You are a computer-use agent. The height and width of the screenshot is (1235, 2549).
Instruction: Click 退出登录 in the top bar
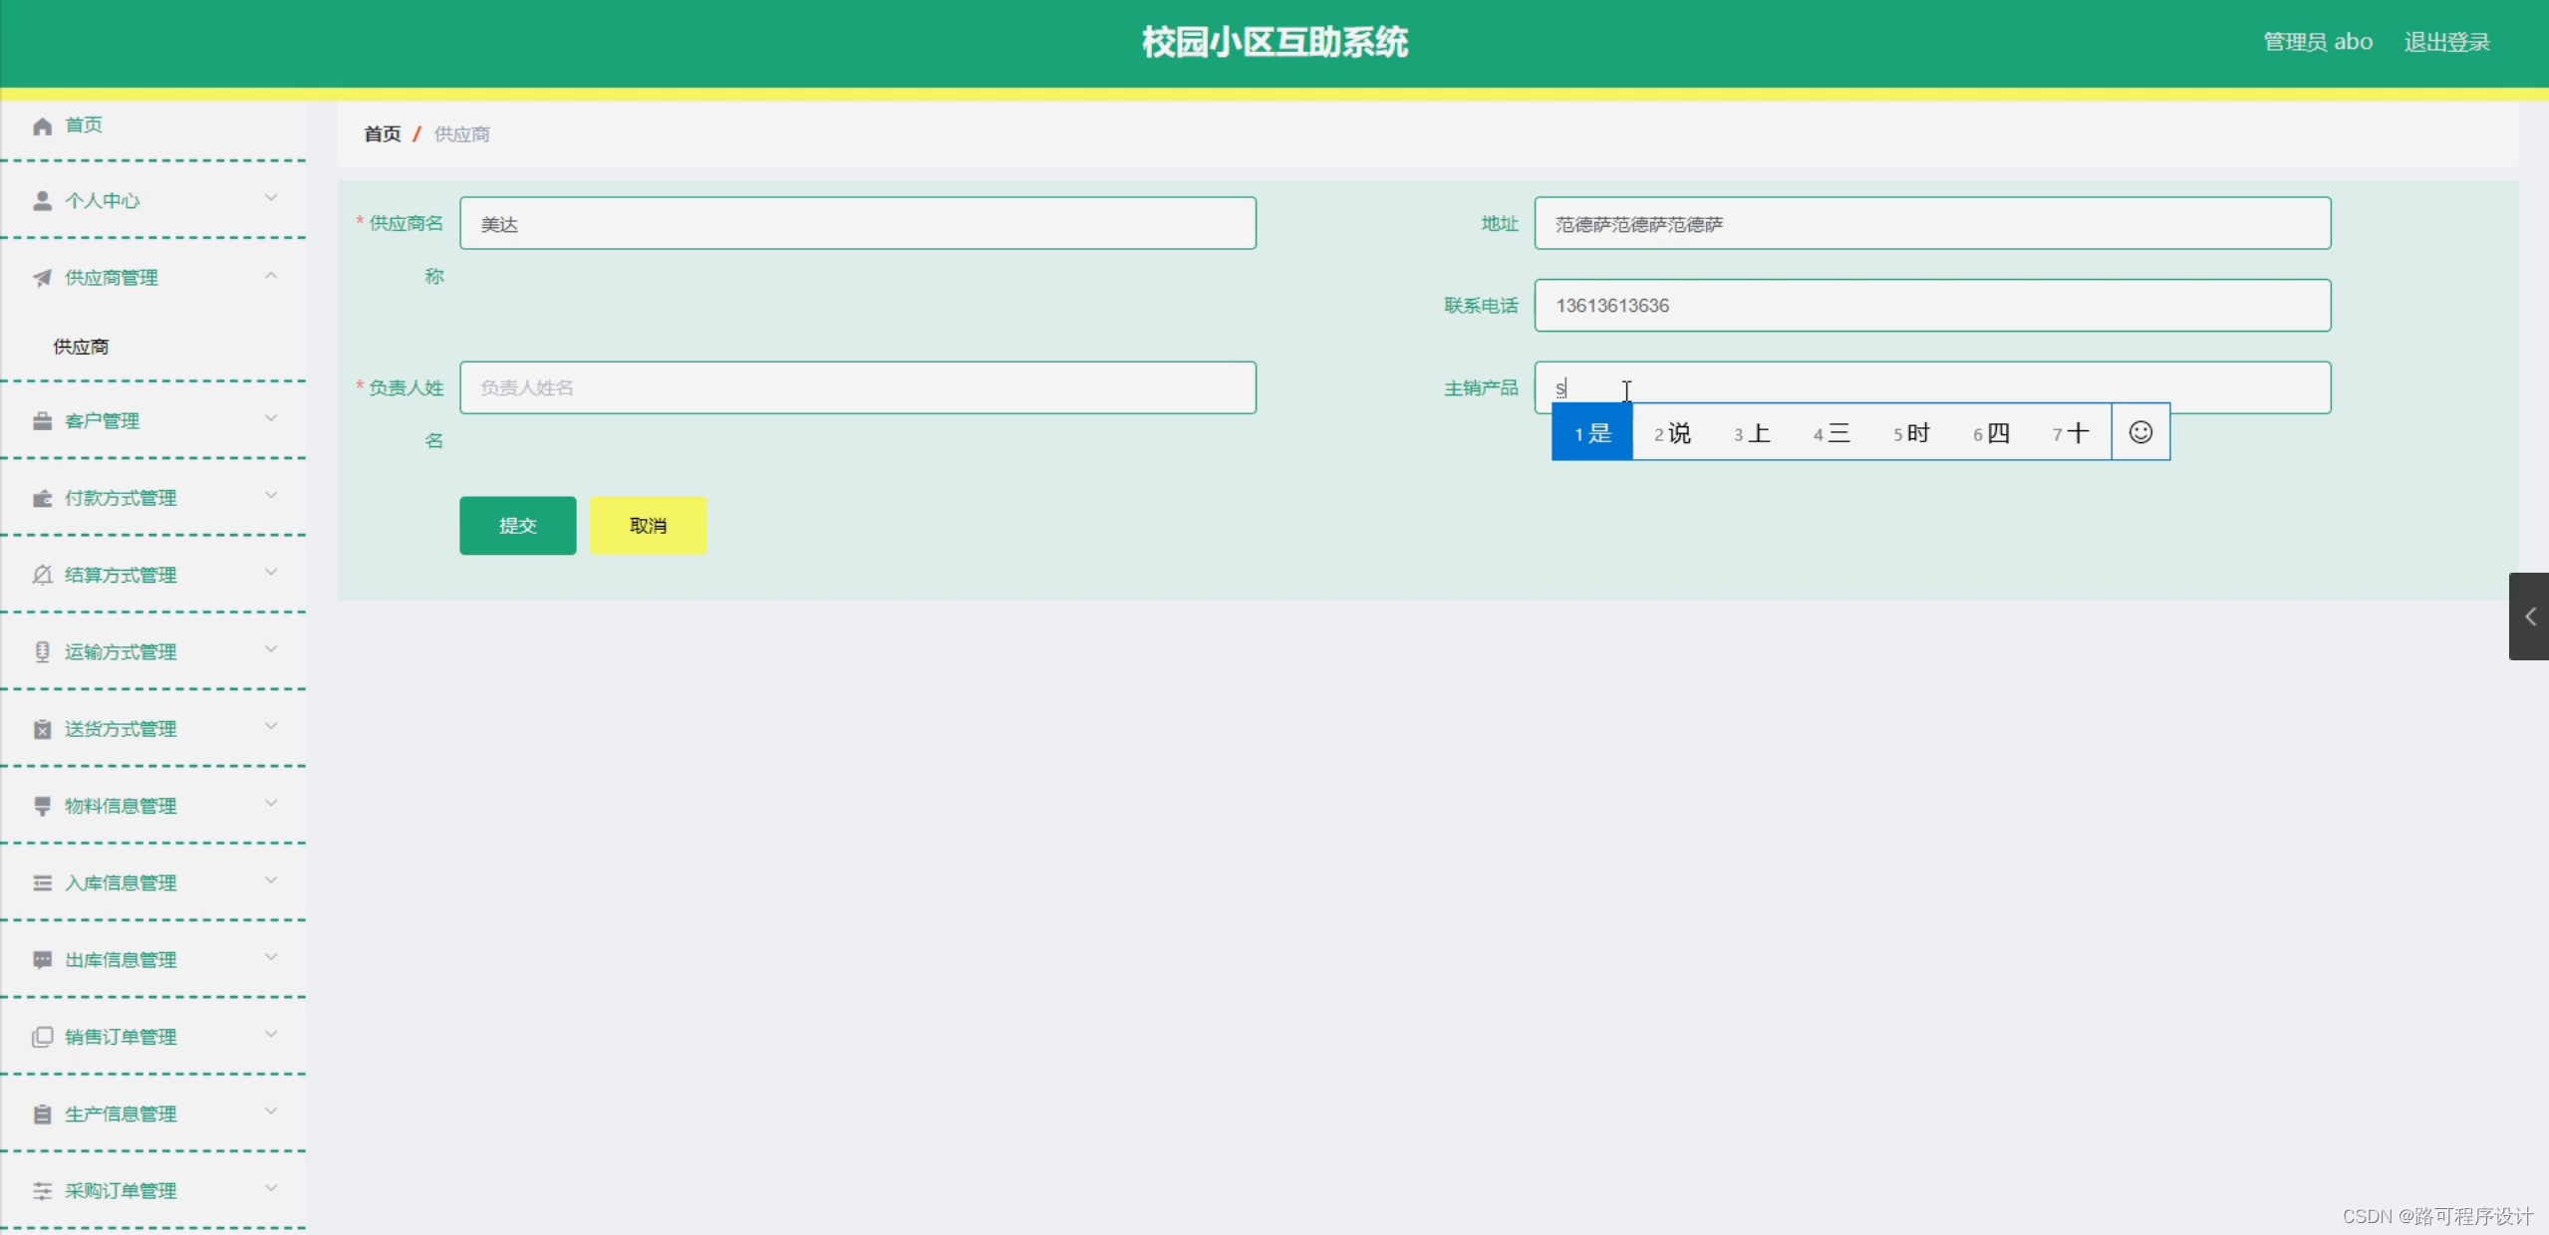click(x=2446, y=41)
